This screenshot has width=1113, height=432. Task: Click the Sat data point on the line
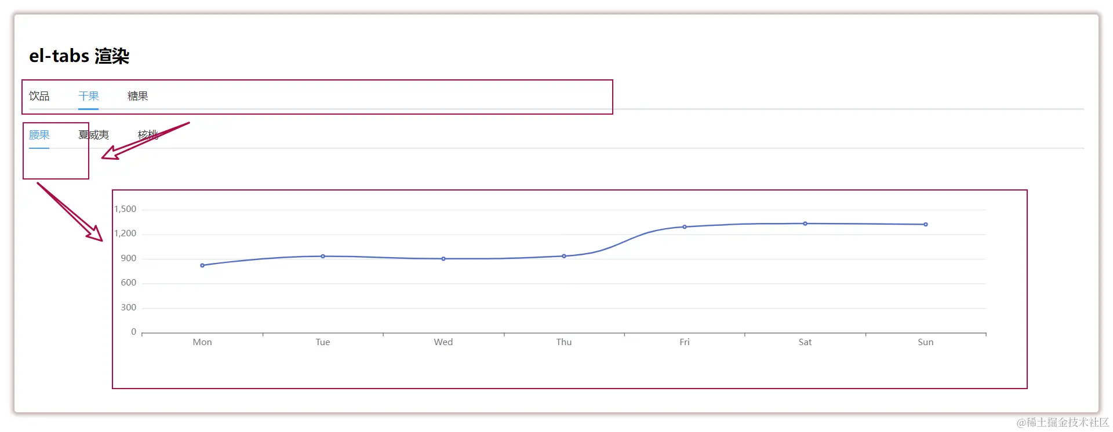[x=805, y=224]
